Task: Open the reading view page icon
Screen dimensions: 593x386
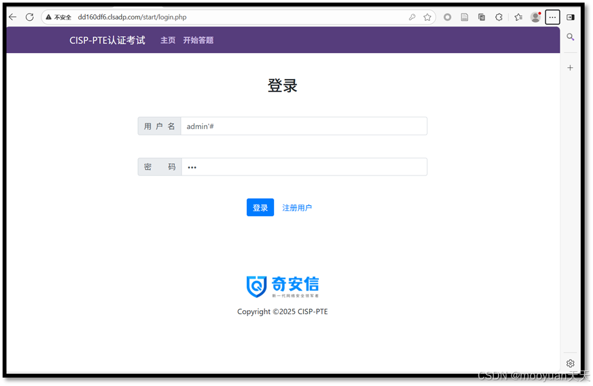Action: tap(464, 17)
